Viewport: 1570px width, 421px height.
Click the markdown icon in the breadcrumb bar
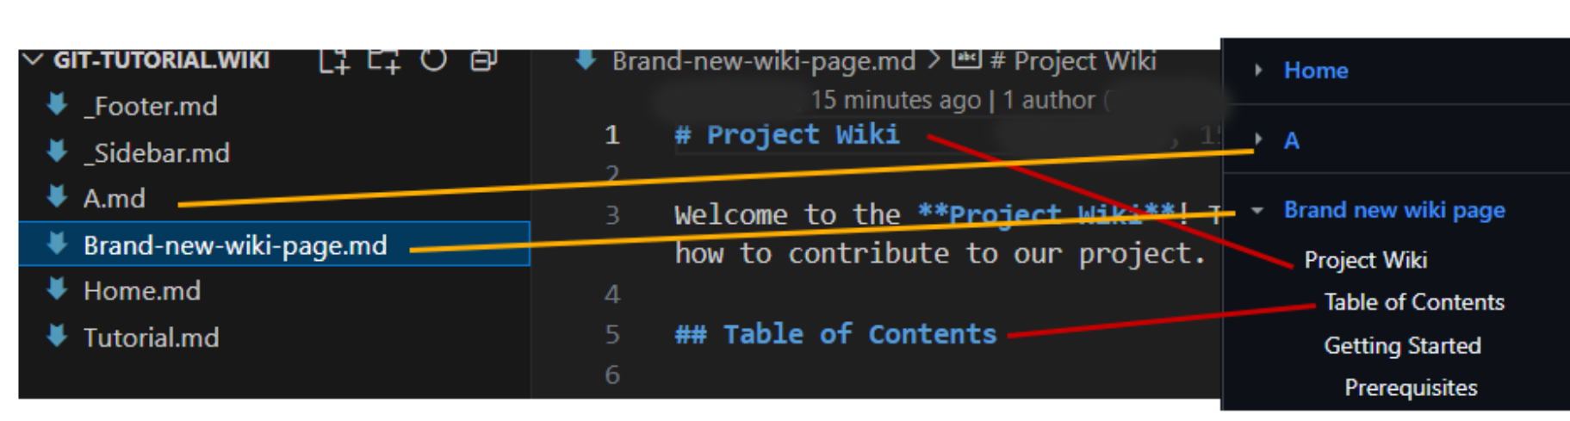click(x=586, y=60)
